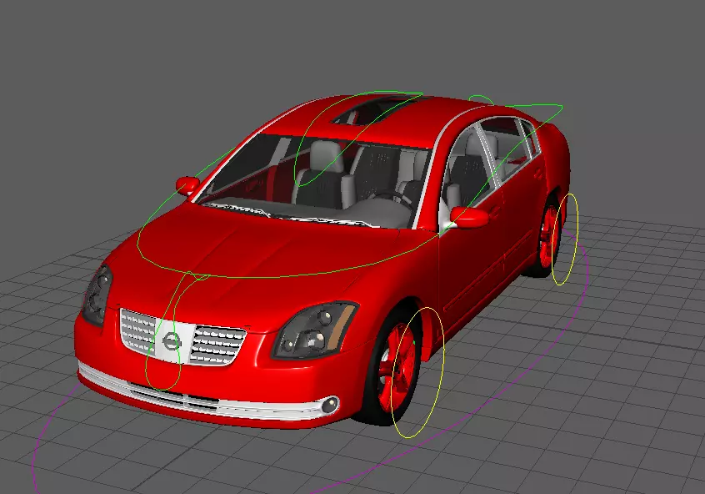Select the red side mirror near the driver door
The height and width of the screenshot is (494, 705).
tap(470, 218)
